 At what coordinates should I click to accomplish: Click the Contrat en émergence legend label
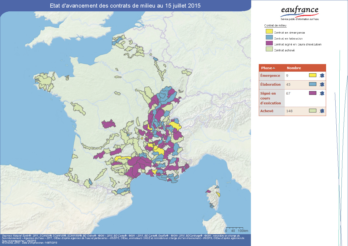coord(290,33)
